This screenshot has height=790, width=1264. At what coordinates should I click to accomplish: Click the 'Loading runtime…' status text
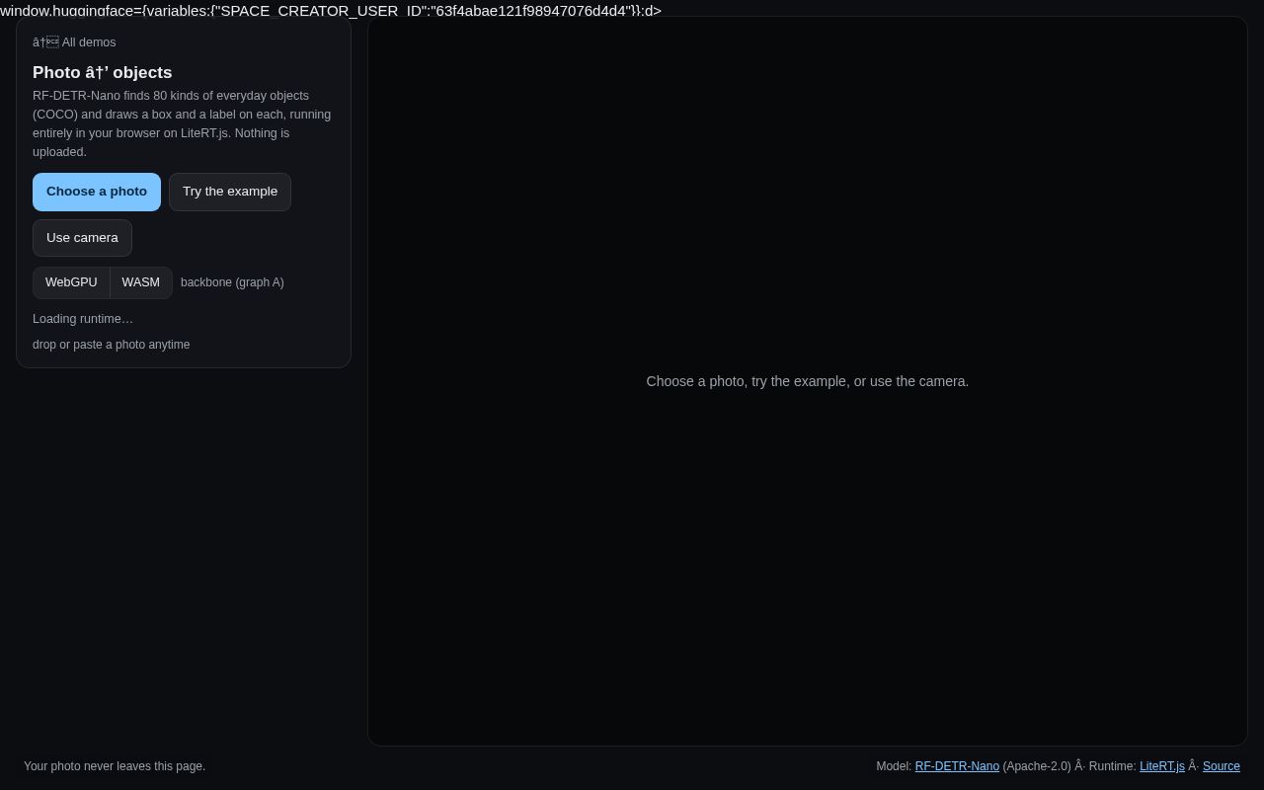click(x=83, y=319)
